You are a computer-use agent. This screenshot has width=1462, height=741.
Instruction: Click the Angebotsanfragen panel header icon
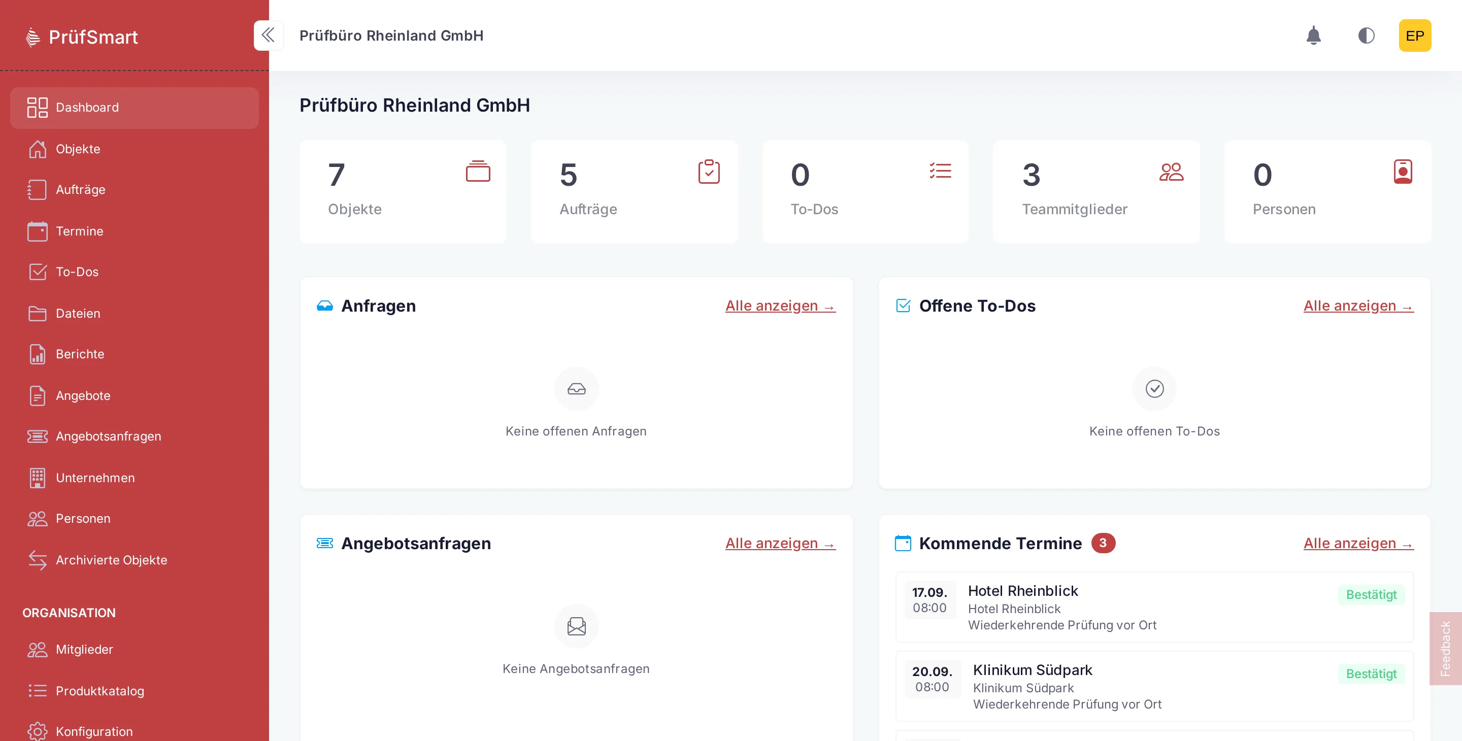click(x=325, y=543)
